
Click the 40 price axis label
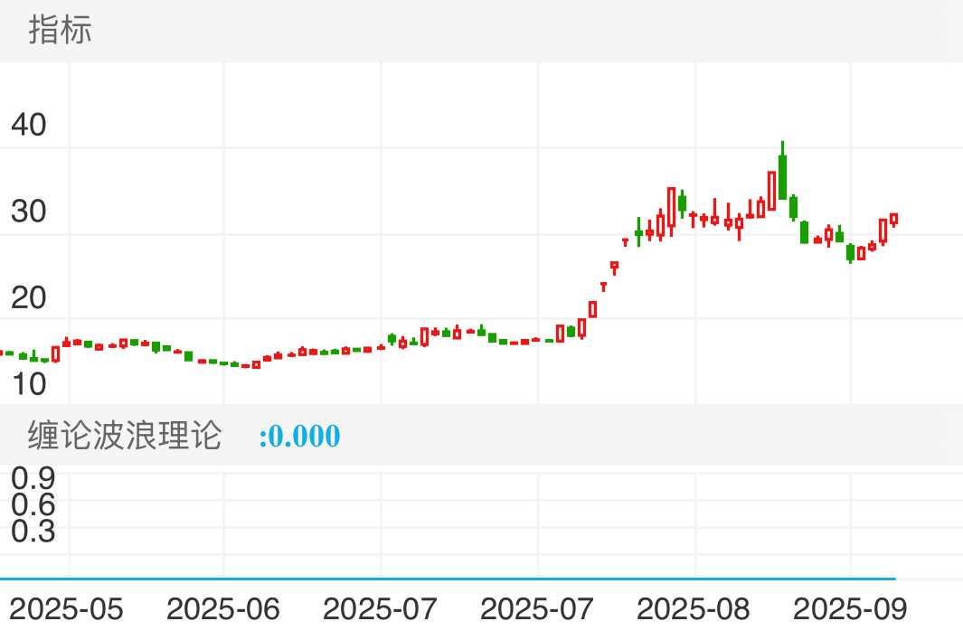tap(28, 125)
